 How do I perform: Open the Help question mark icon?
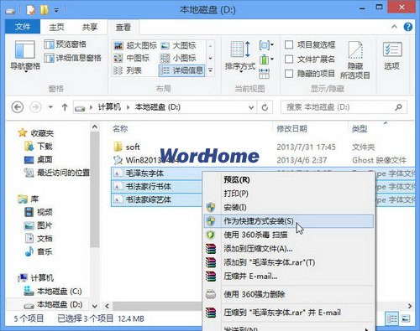408,27
